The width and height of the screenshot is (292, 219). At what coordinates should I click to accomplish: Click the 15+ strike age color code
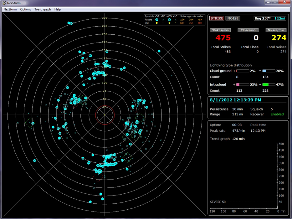tap(182, 19)
